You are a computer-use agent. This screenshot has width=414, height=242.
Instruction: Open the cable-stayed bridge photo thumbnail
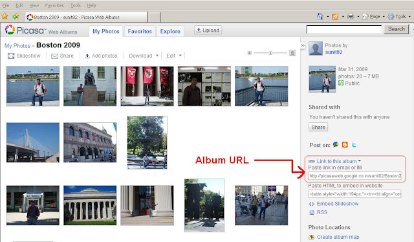pos(33,142)
